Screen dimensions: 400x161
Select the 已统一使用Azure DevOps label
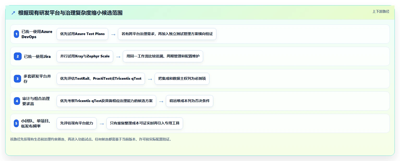[37, 34]
